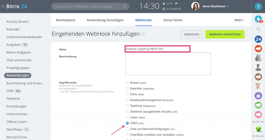265x140 pixels.
Task: Click the orange megaphone under the 24 icon
Action: [x=258, y=49]
